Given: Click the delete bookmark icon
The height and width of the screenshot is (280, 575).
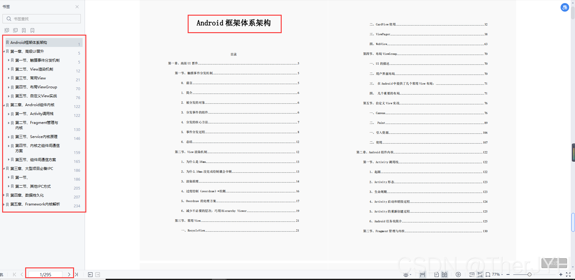Looking at the screenshot, I should point(33,30).
